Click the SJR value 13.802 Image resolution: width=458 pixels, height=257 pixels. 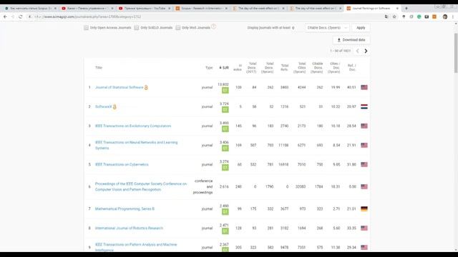(x=223, y=84)
